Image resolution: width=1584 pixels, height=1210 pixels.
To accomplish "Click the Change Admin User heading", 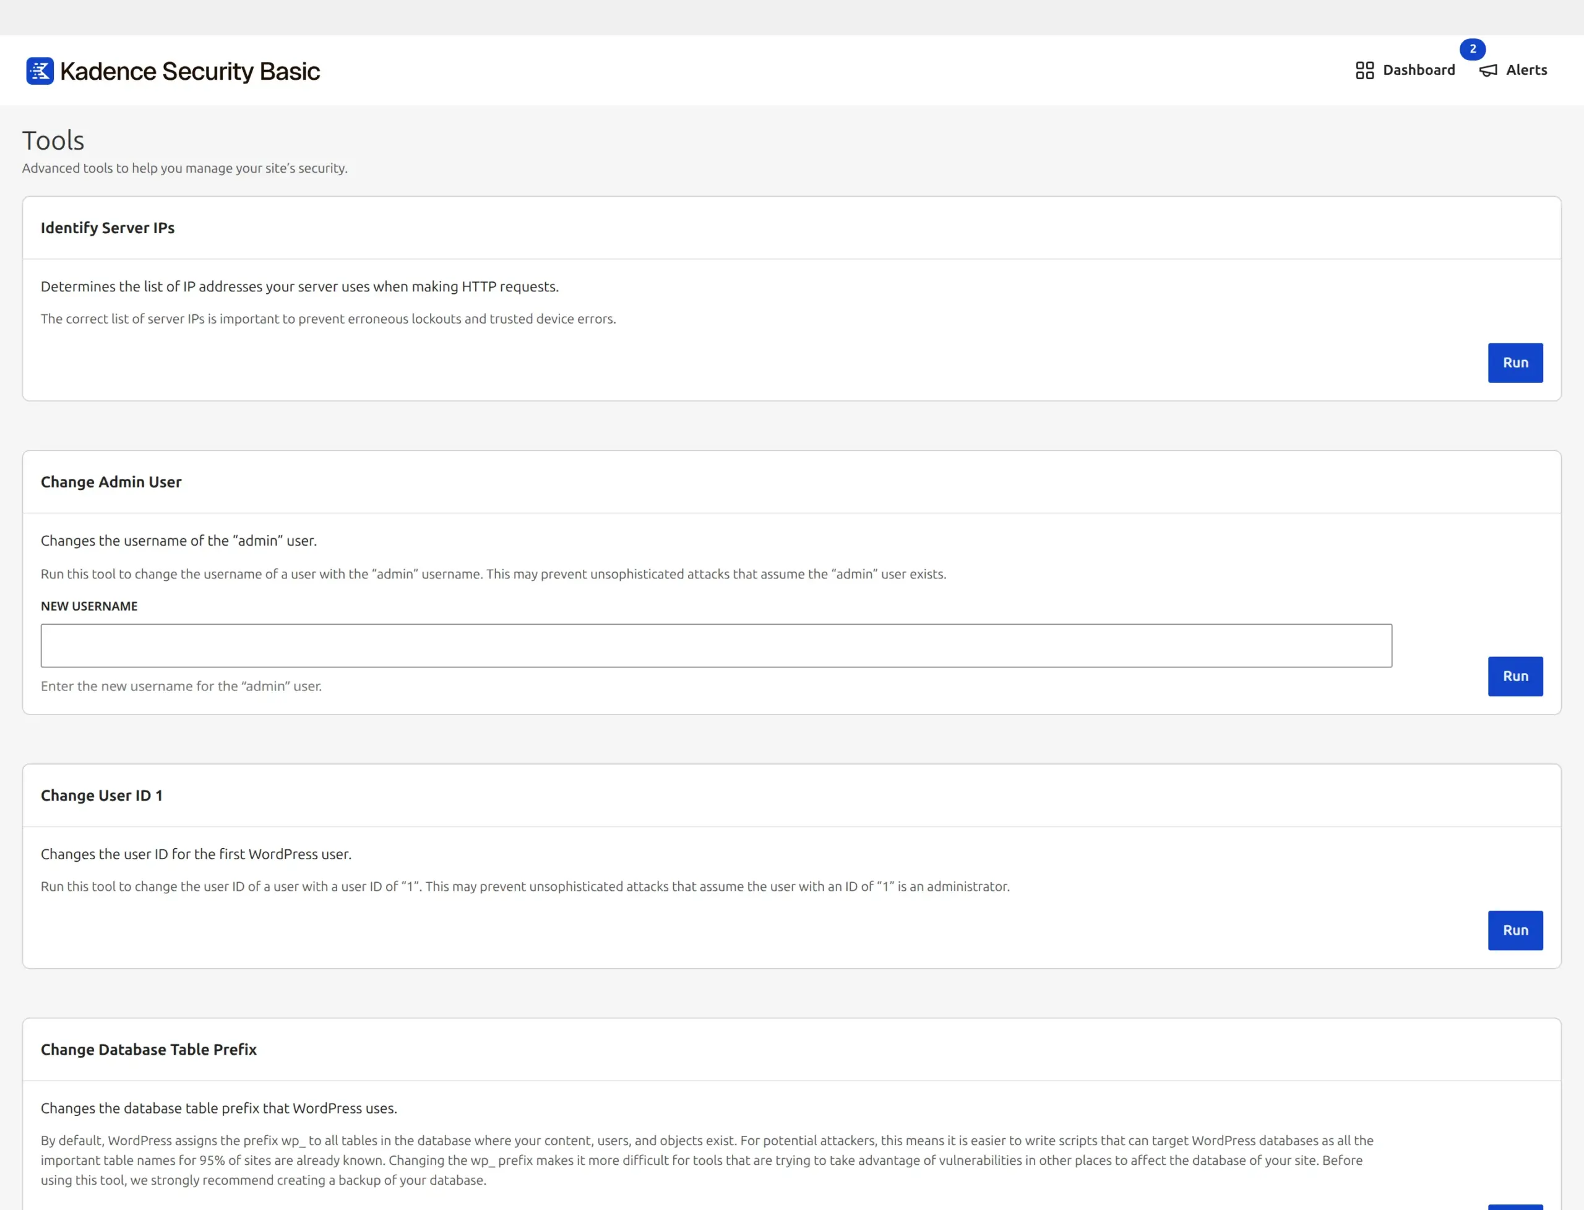I will pyautogui.click(x=111, y=482).
